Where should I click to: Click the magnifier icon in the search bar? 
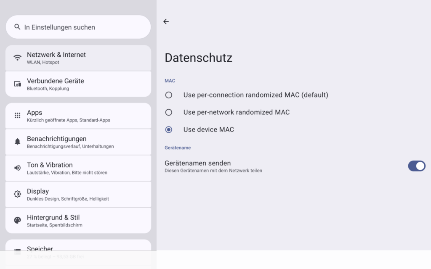pos(17,26)
